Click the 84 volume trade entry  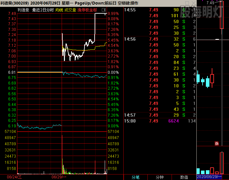pos(176,62)
